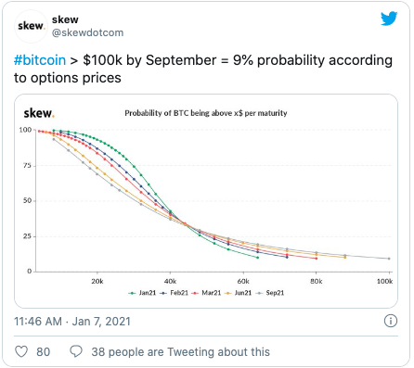Click the Jan21 curve's last data point
414x368 pixels.
258,258
